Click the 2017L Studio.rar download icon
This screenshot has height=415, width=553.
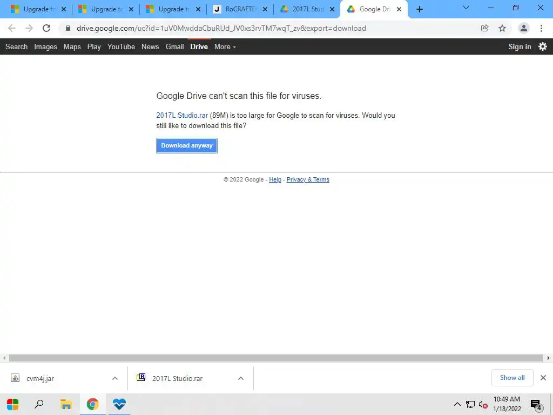pos(141,378)
